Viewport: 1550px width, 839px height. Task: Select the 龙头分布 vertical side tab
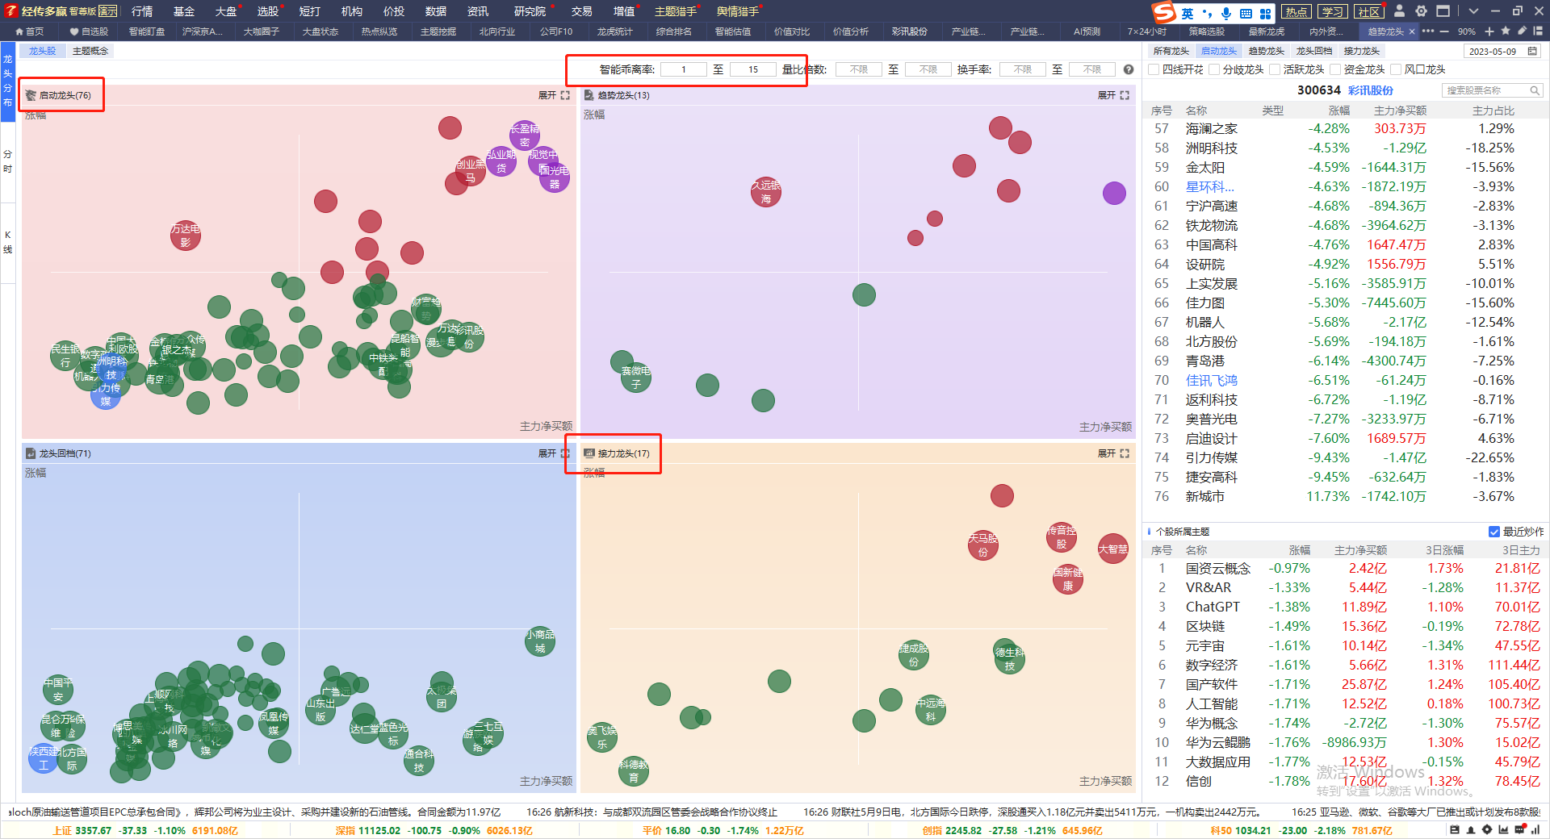tap(8, 81)
